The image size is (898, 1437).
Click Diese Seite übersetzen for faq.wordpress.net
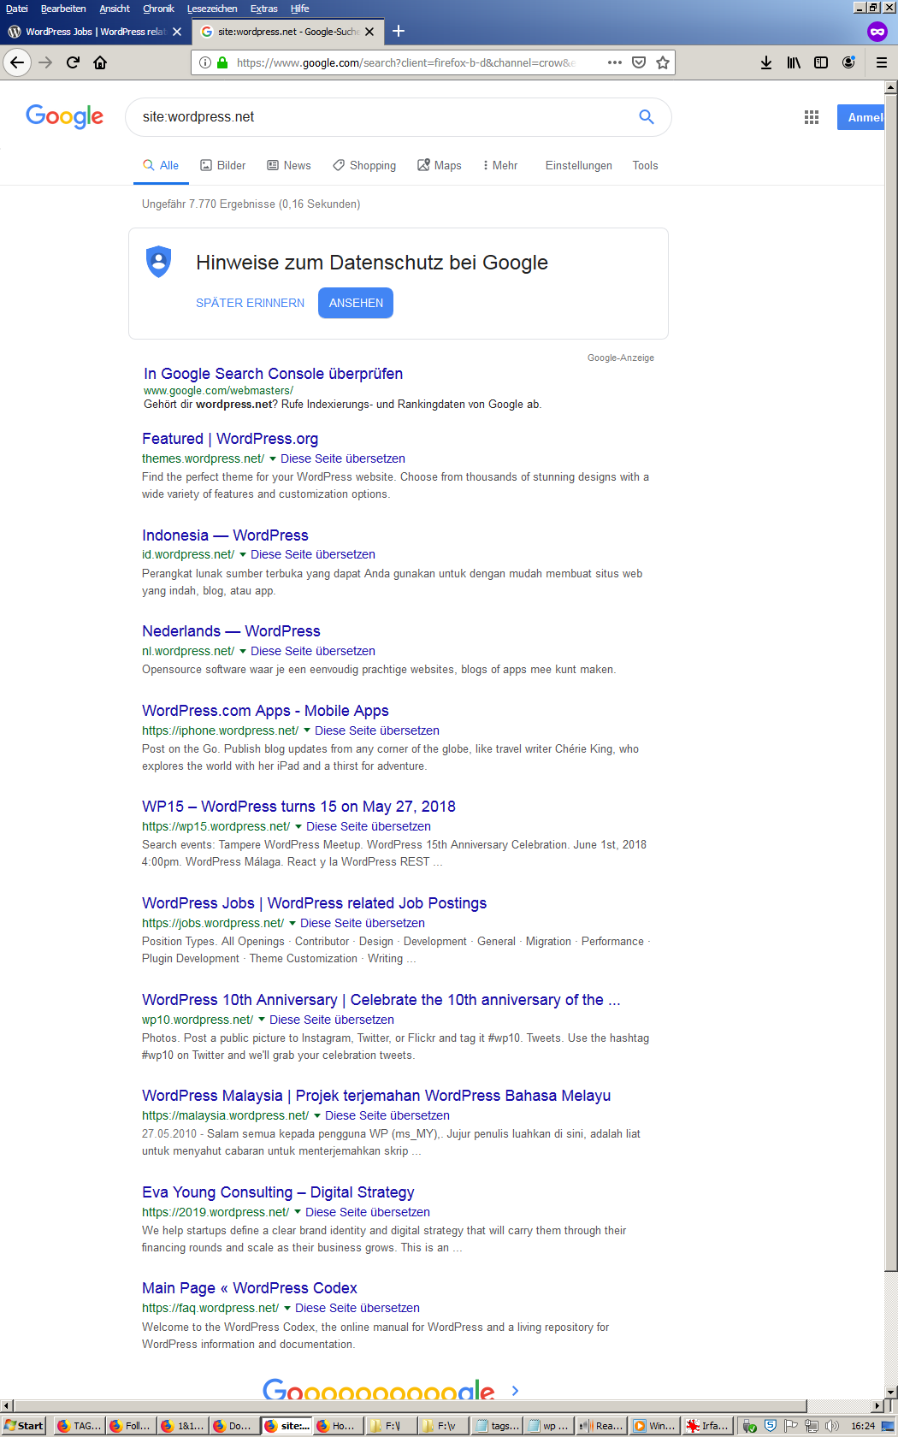click(357, 1308)
